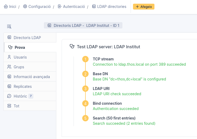Click the Base DN step label

[100, 74]
